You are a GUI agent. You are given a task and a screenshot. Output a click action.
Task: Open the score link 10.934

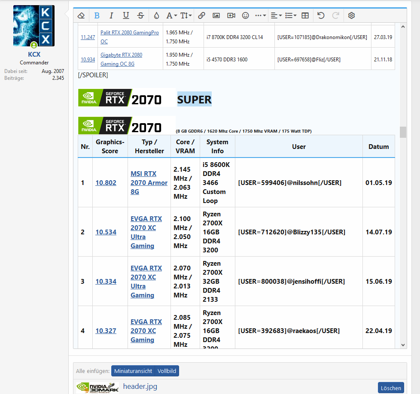point(88,59)
